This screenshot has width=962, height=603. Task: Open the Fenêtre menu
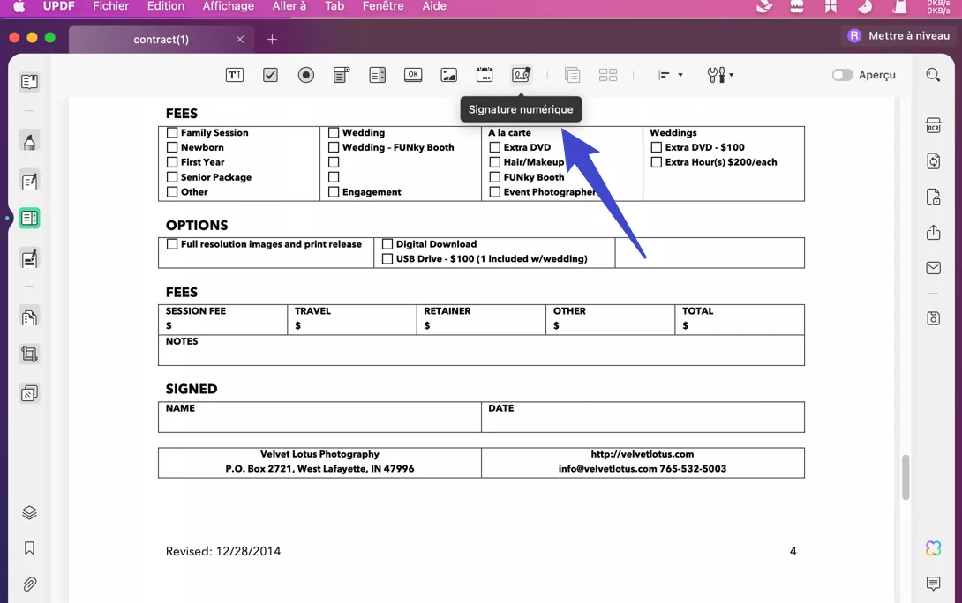[383, 6]
